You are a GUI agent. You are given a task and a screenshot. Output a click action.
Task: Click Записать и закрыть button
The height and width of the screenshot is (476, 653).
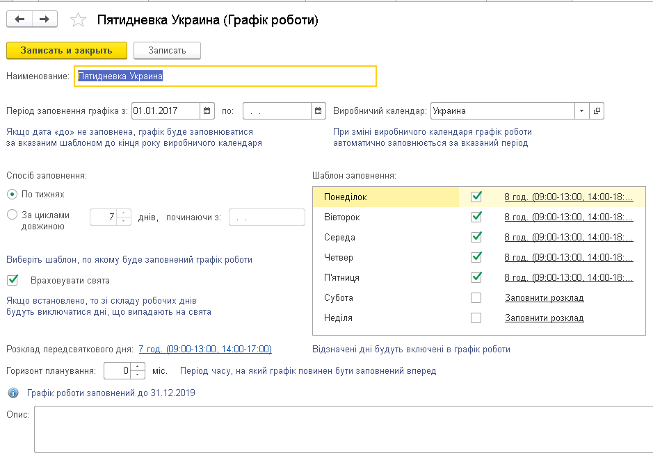(67, 50)
